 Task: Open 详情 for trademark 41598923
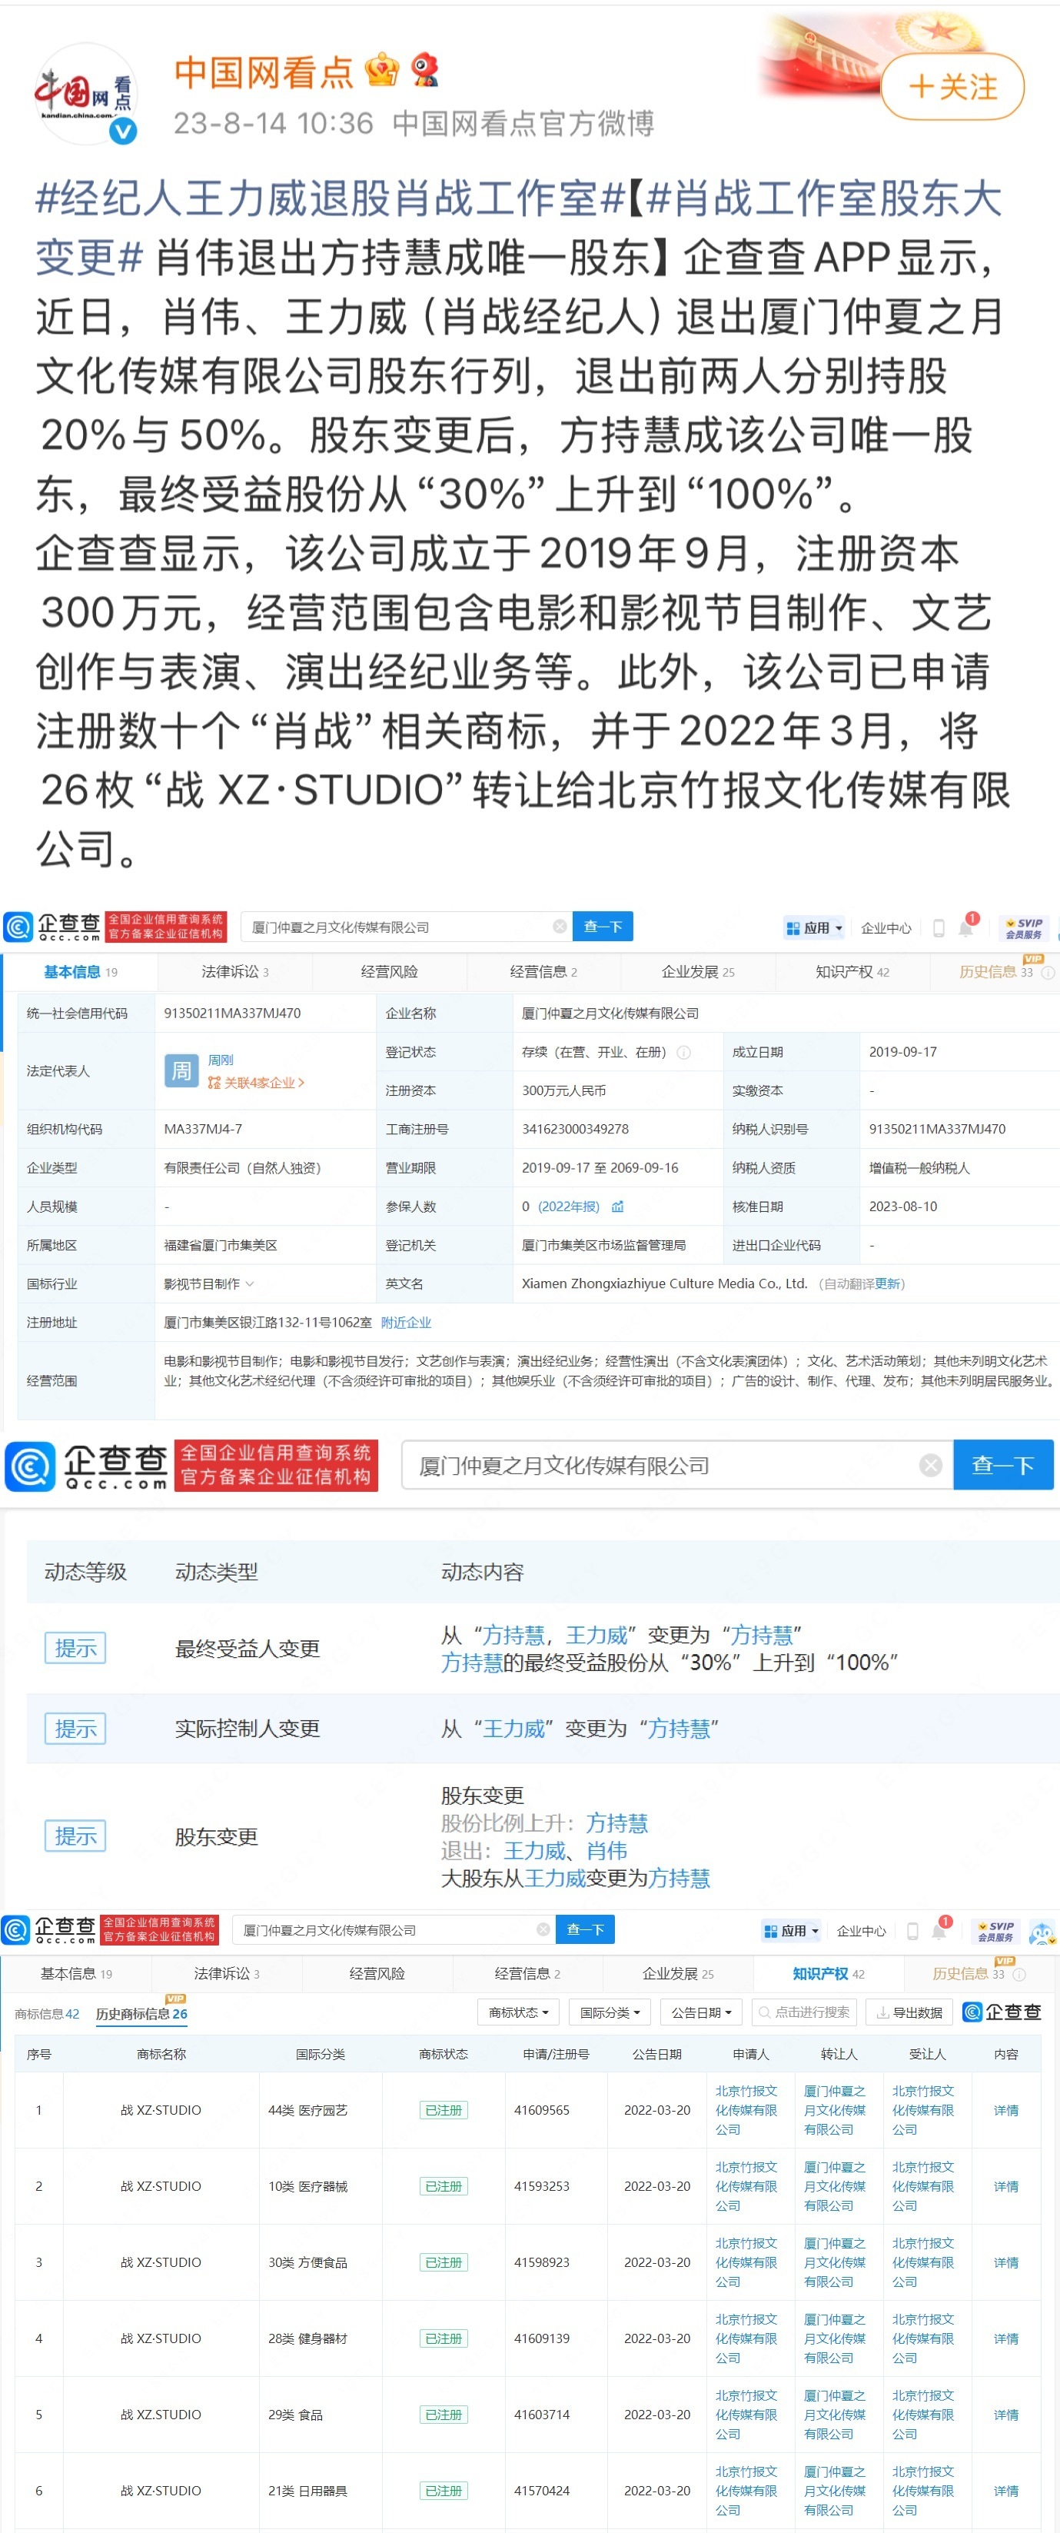coord(1006,2262)
